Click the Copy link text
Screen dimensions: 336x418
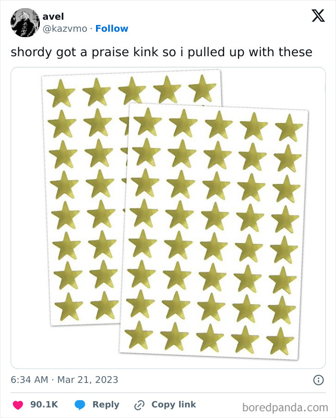point(174,405)
